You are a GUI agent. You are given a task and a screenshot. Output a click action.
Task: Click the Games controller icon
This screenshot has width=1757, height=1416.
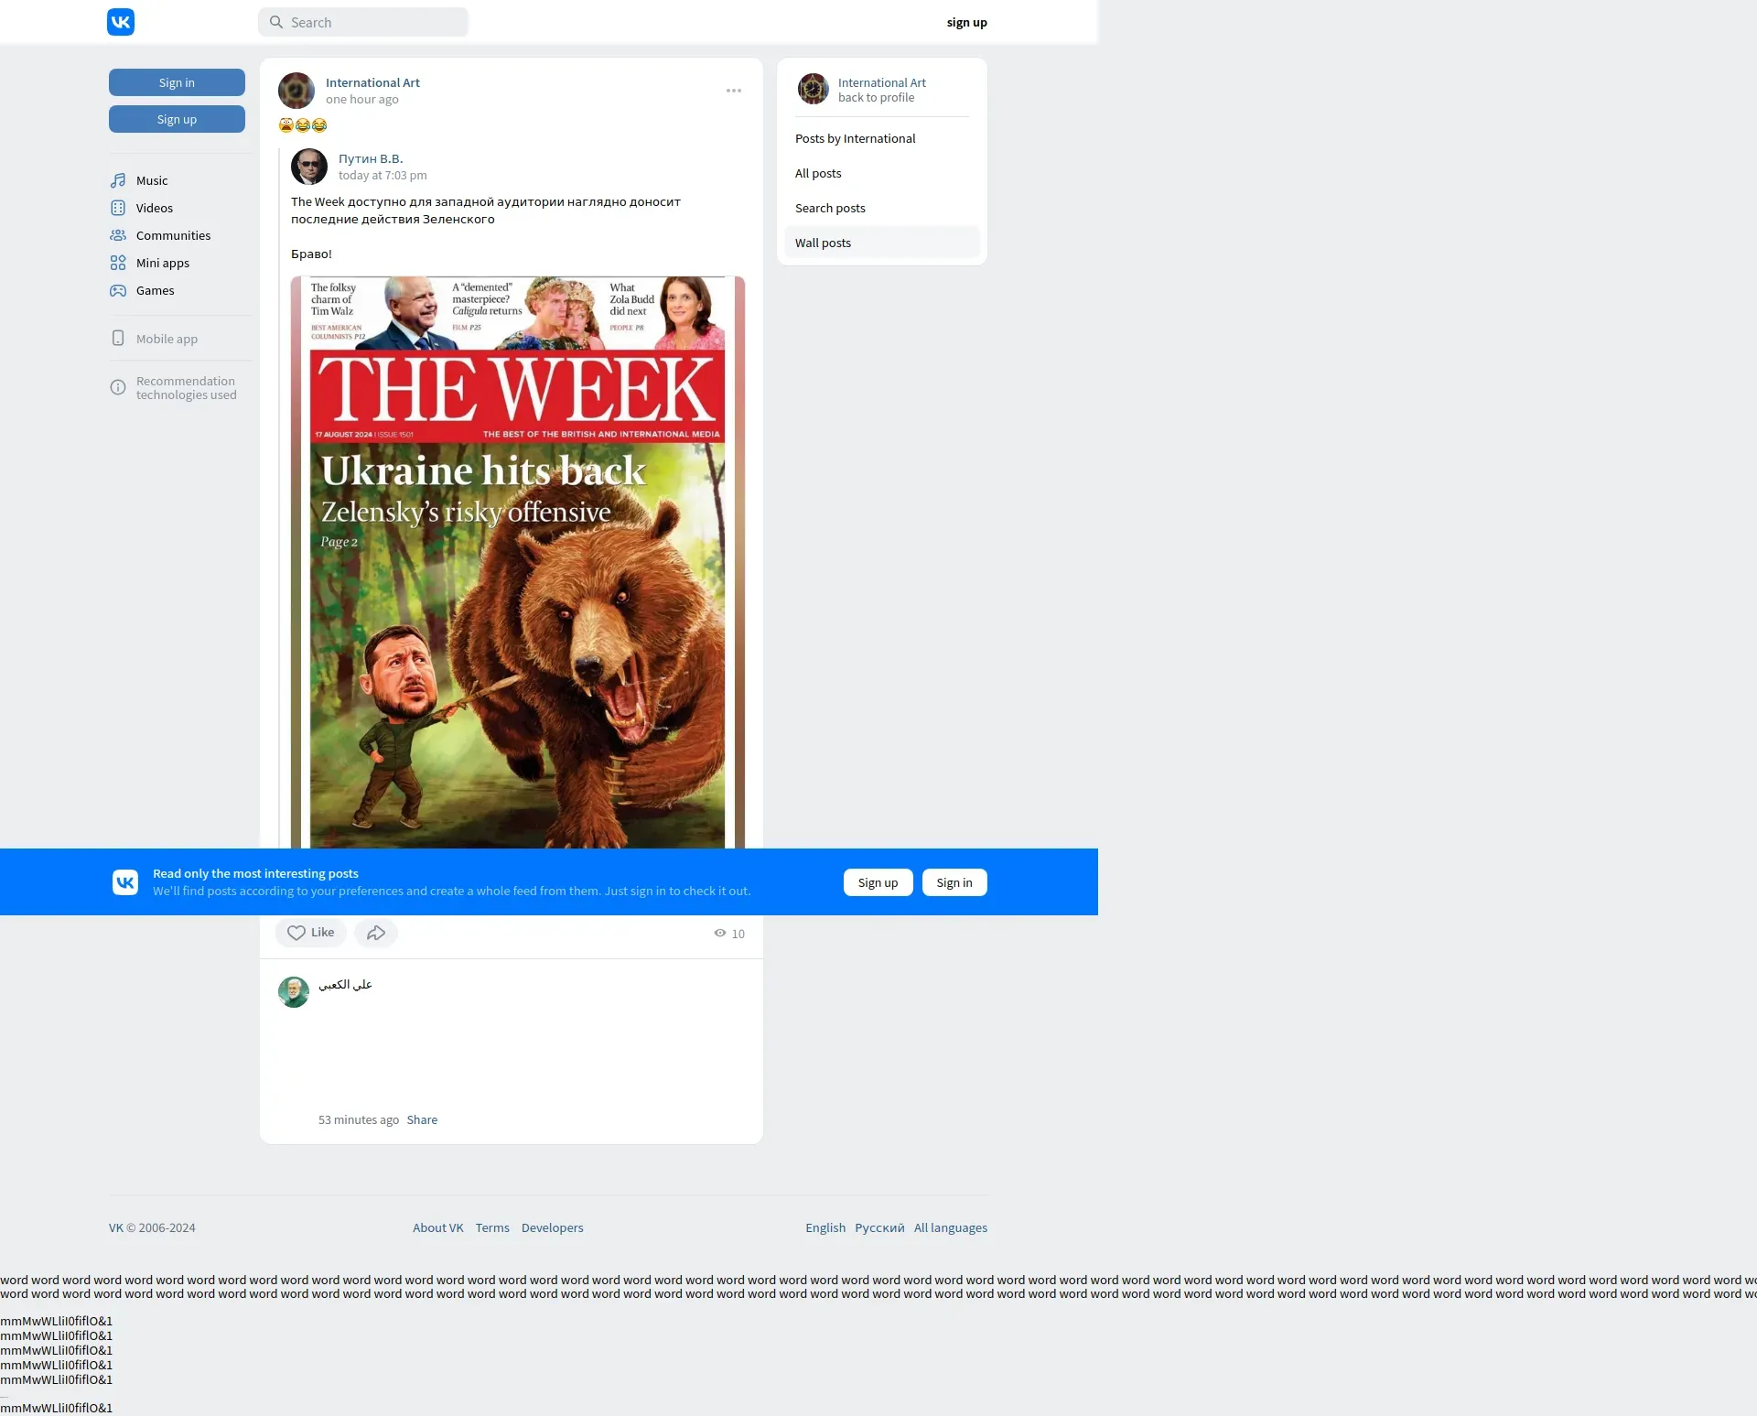tap(118, 290)
